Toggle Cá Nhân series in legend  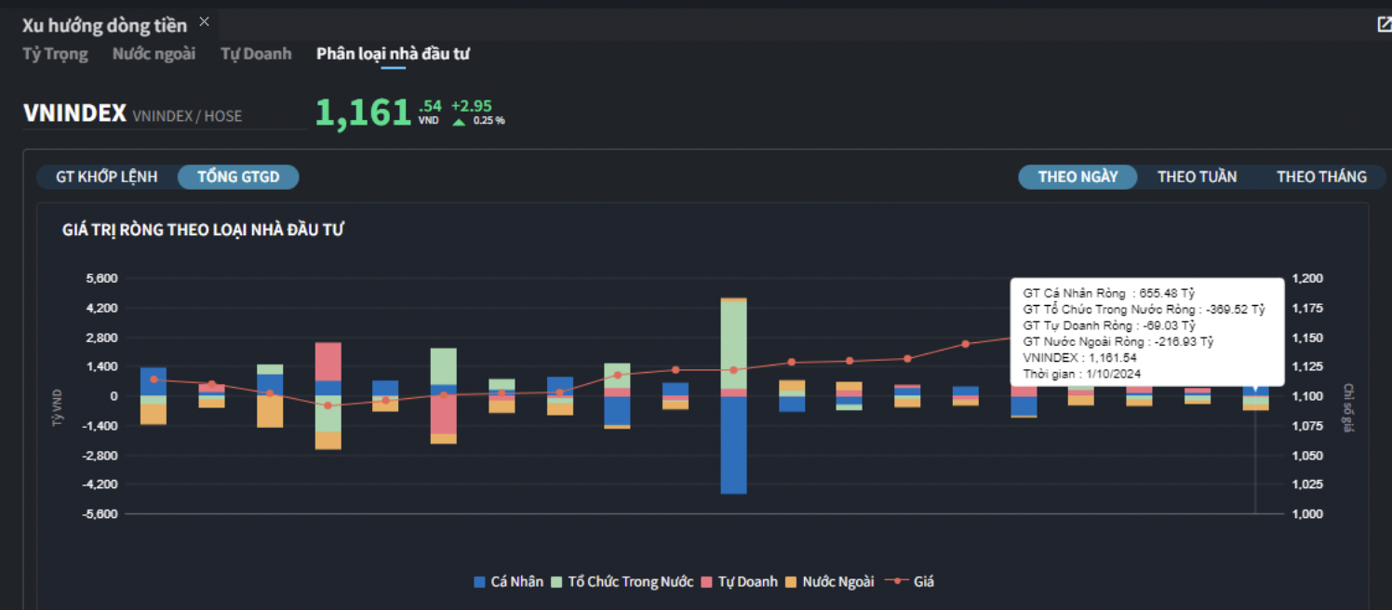tap(508, 582)
